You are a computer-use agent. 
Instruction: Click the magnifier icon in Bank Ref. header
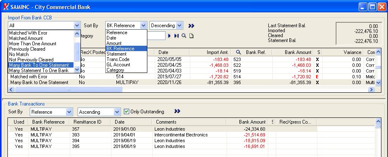coord(238,52)
